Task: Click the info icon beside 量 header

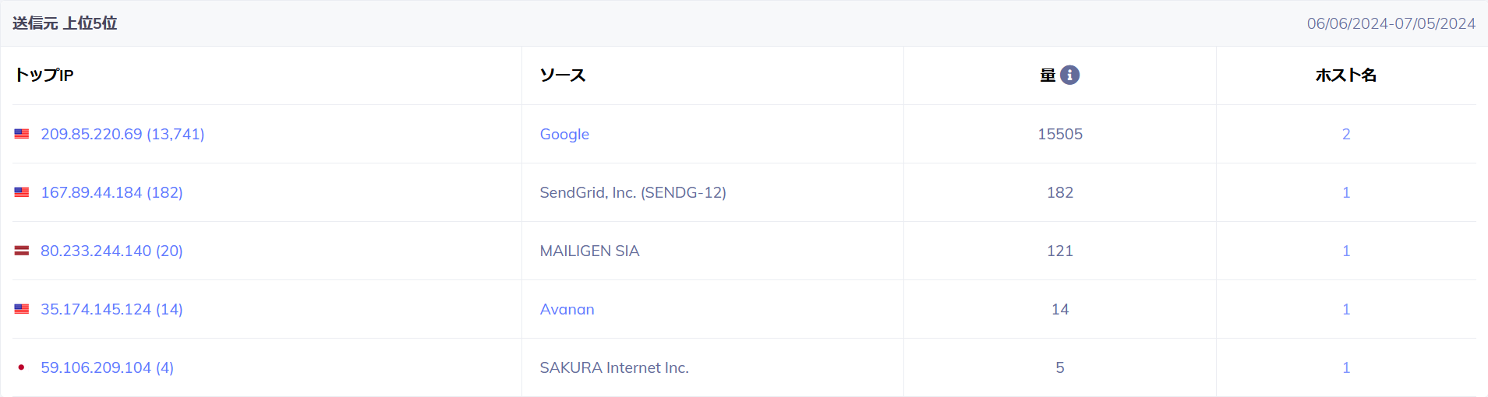Action: (x=1069, y=75)
